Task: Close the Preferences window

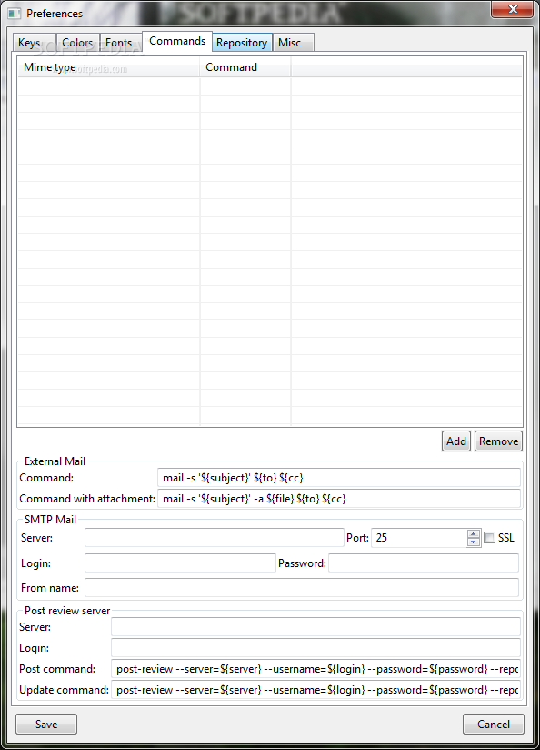Action: [513, 9]
